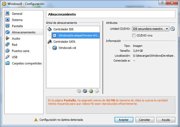Click the 'Imagen' type value
Image resolution: width=180 pixels, height=127 pixels.
point(138,46)
